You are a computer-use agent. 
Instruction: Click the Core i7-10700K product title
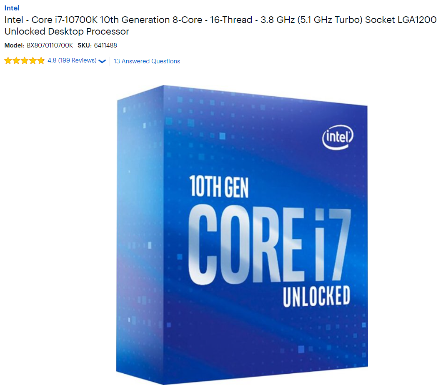(220, 25)
